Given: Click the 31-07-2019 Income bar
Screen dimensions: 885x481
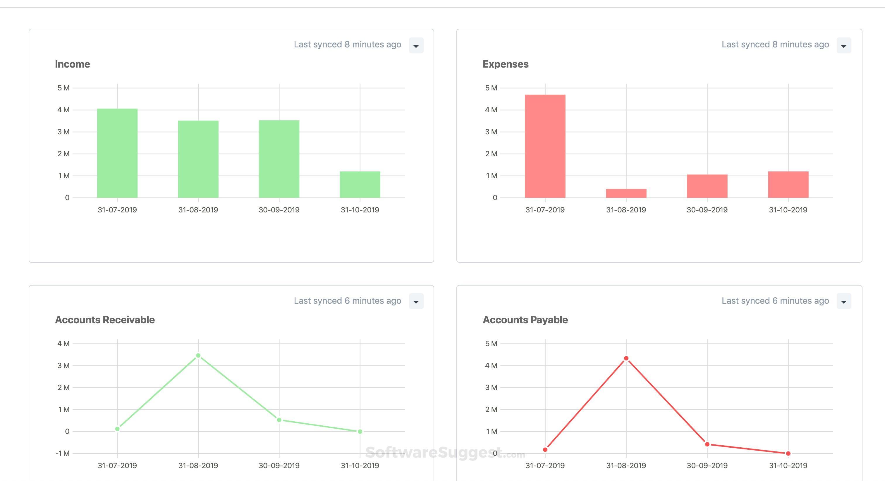Looking at the screenshot, I should pyautogui.click(x=117, y=153).
